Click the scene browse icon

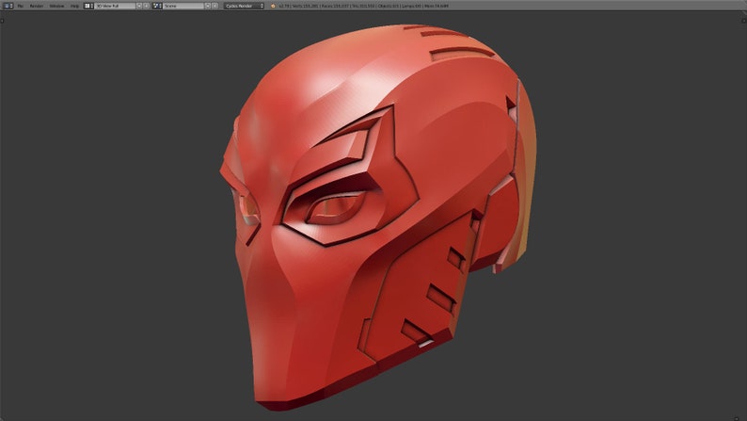pos(157,6)
